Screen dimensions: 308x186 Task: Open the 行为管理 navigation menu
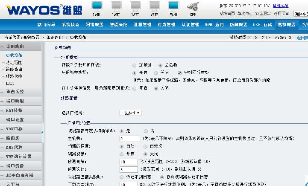pos(167,24)
